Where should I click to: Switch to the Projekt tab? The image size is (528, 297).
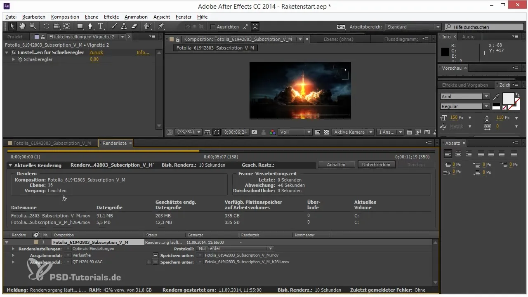(x=15, y=37)
